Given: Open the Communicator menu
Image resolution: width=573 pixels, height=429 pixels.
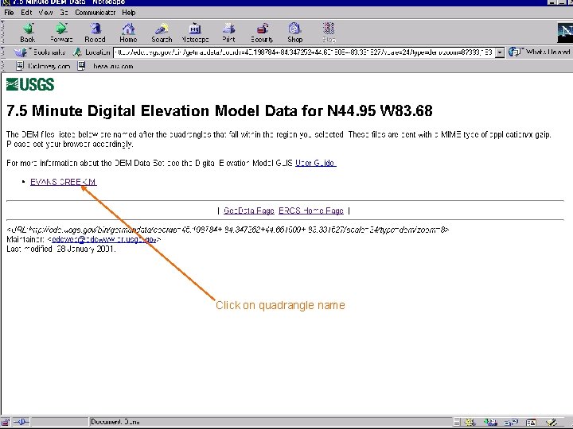Looking at the screenshot, I should point(95,13).
